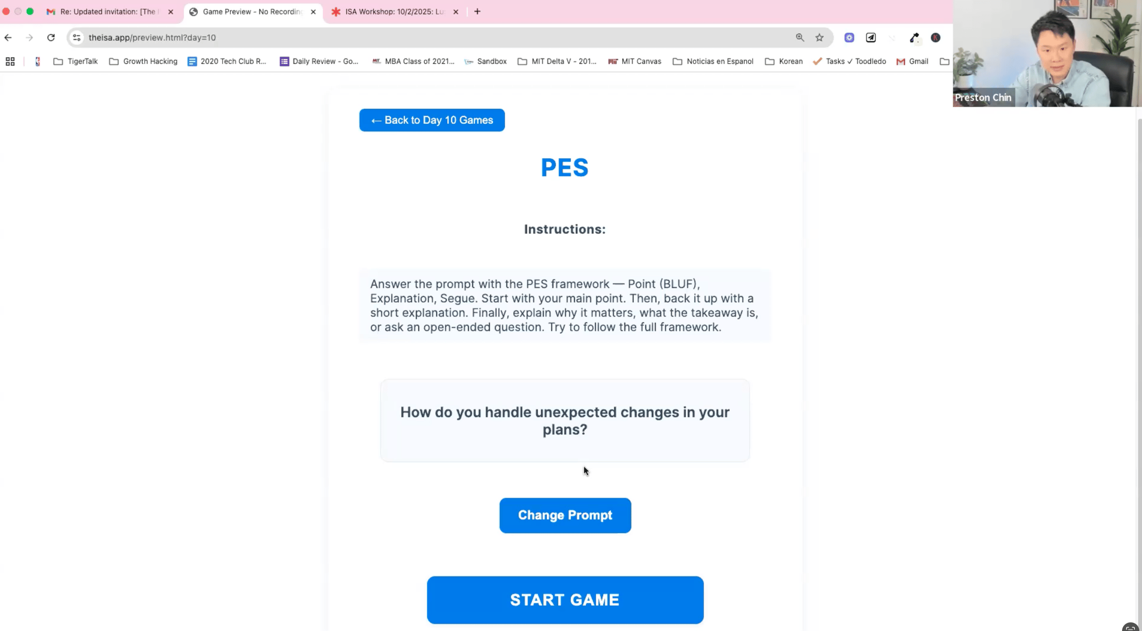Image resolution: width=1142 pixels, height=631 pixels.
Task: Open the purple gear extension
Action: [849, 38]
